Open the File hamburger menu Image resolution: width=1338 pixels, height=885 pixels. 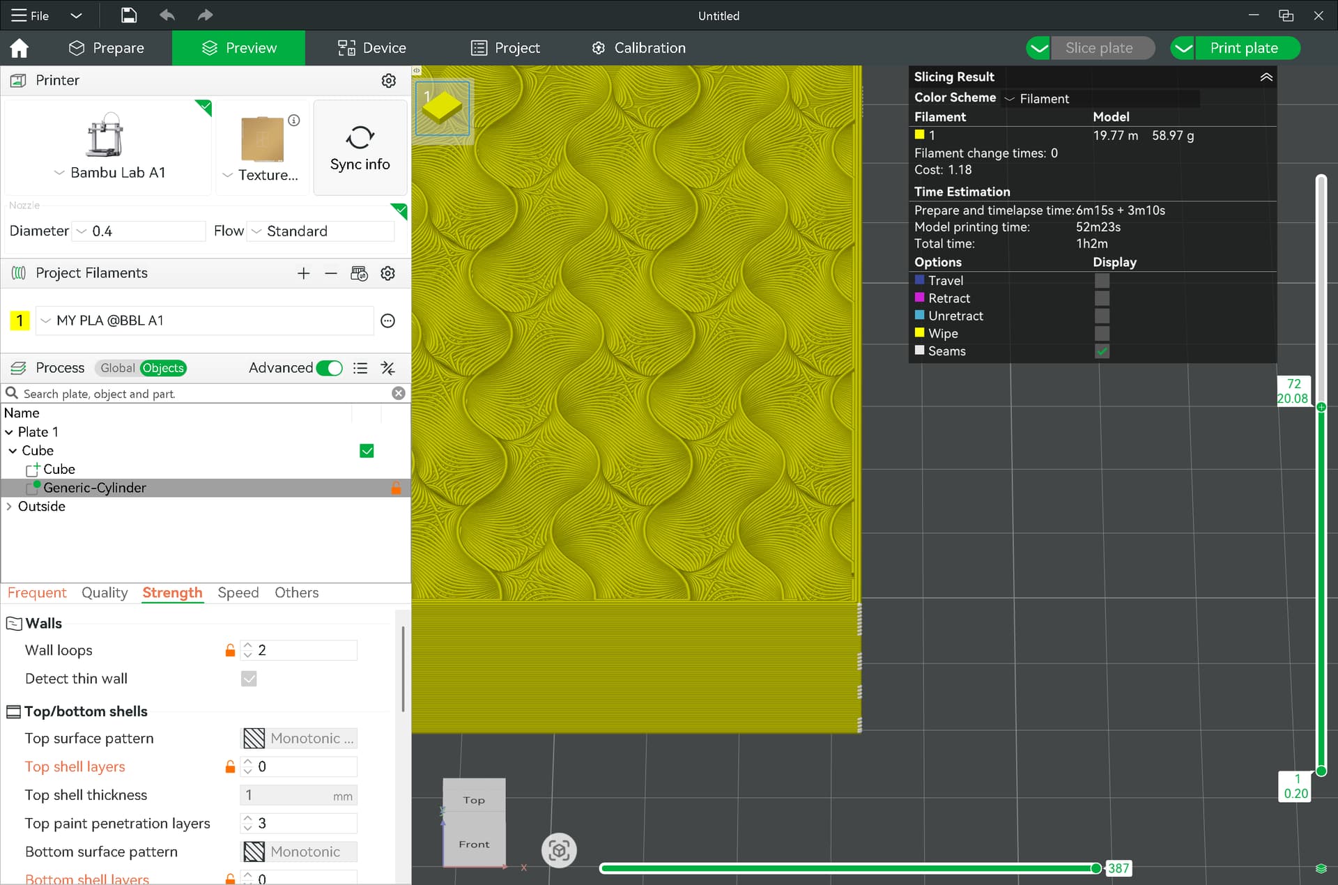click(30, 15)
